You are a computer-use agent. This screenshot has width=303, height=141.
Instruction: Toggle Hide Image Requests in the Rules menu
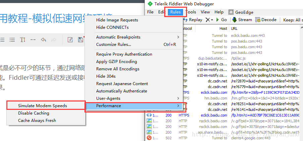pos(117,20)
